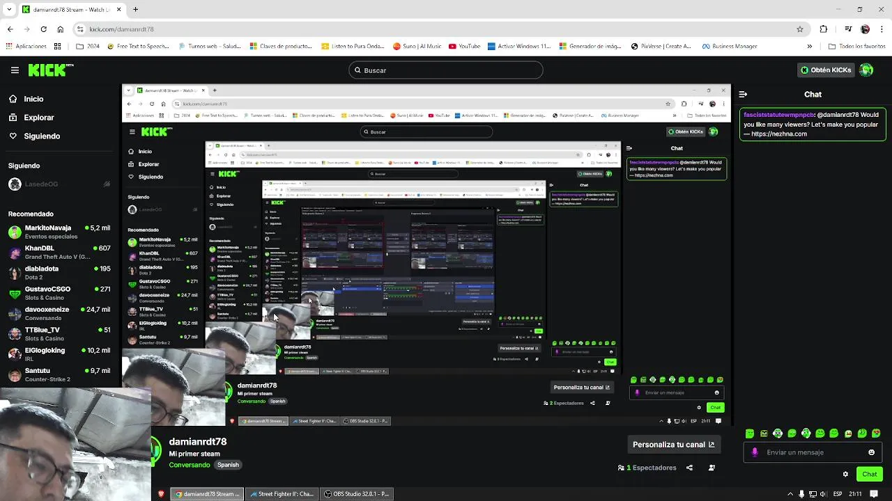This screenshot has height=501, width=892.
Task: Collapse the chat panel with the arrow icon
Action: click(x=743, y=94)
